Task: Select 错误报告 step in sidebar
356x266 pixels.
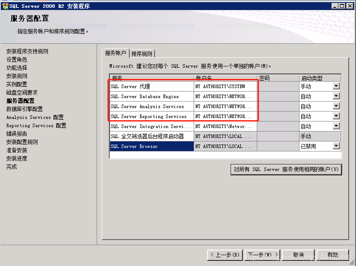Action: pos(17,134)
